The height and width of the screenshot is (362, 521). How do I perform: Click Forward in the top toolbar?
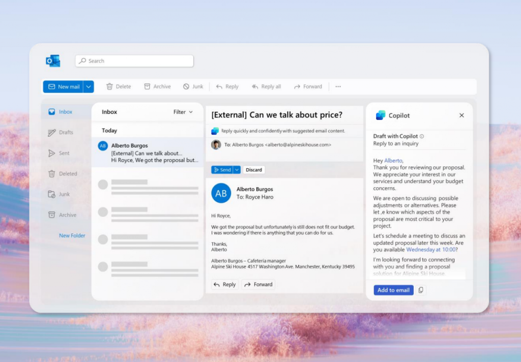(x=308, y=86)
